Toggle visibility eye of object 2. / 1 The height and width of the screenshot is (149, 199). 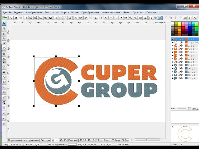[x=173, y=43]
